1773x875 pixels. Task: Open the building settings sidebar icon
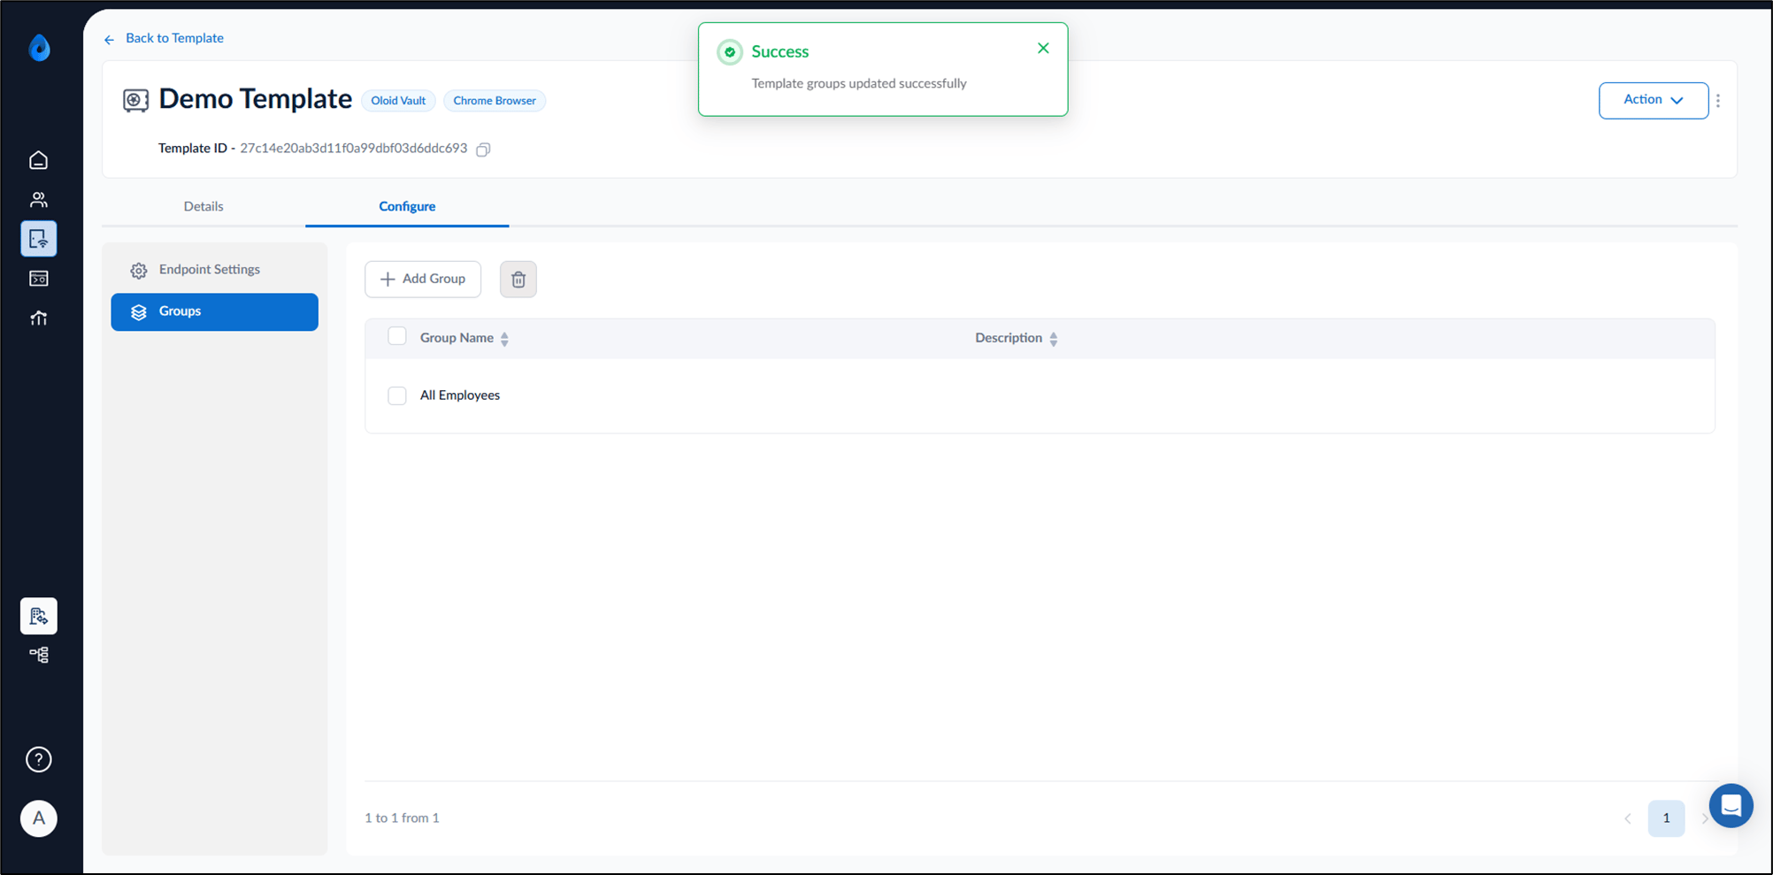tap(39, 616)
